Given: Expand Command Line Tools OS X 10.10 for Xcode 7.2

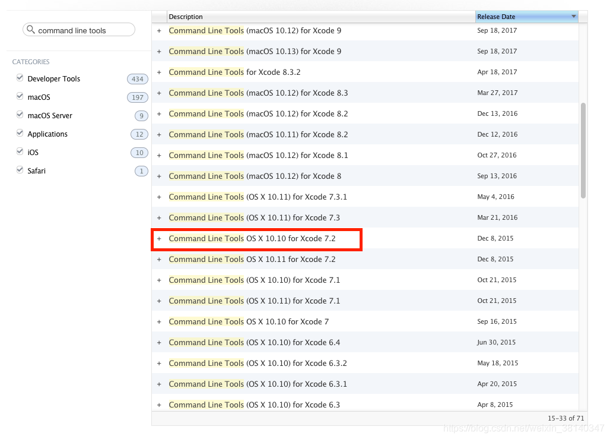Looking at the screenshot, I should click(159, 239).
